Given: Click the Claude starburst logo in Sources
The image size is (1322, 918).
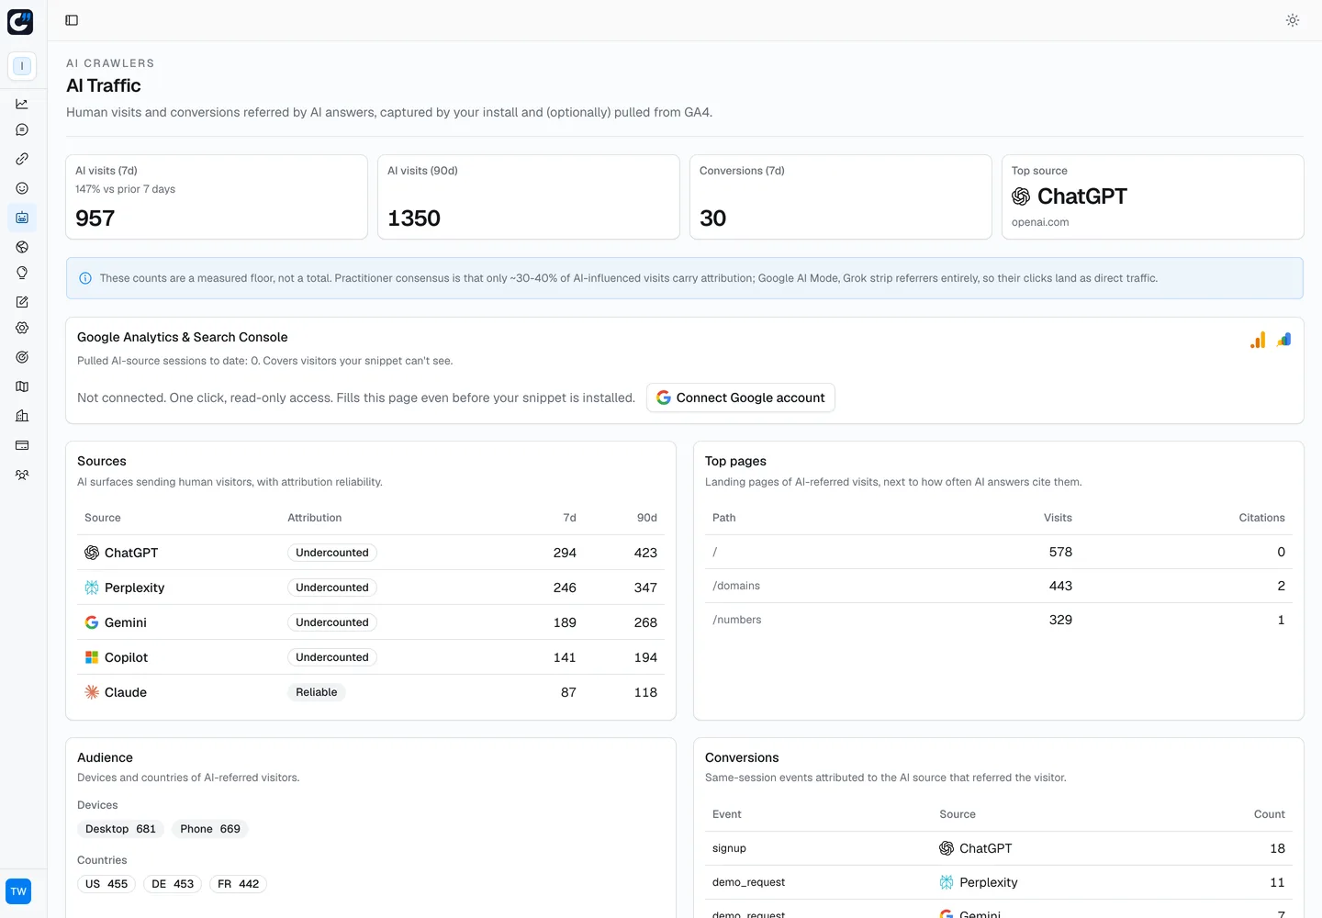Looking at the screenshot, I should tap(92, 692).
